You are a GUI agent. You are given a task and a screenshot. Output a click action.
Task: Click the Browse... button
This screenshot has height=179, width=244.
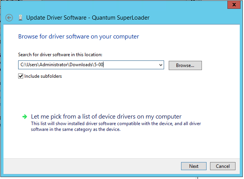tap(185, 65)
